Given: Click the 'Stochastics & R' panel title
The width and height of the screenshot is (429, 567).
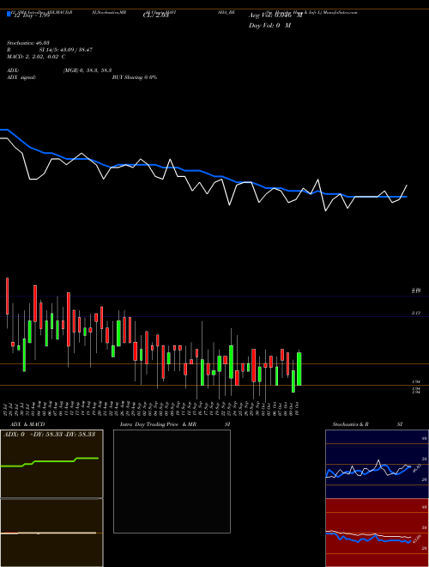Looking at the screenshot, I should (350, 424).
